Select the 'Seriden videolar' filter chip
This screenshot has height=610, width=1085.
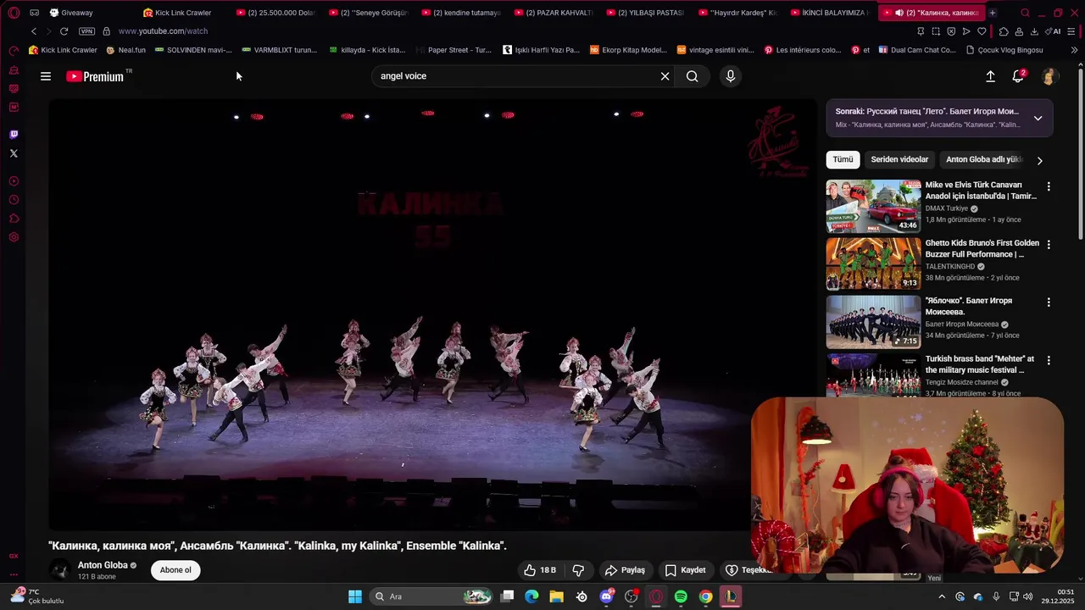coord(899,159)
